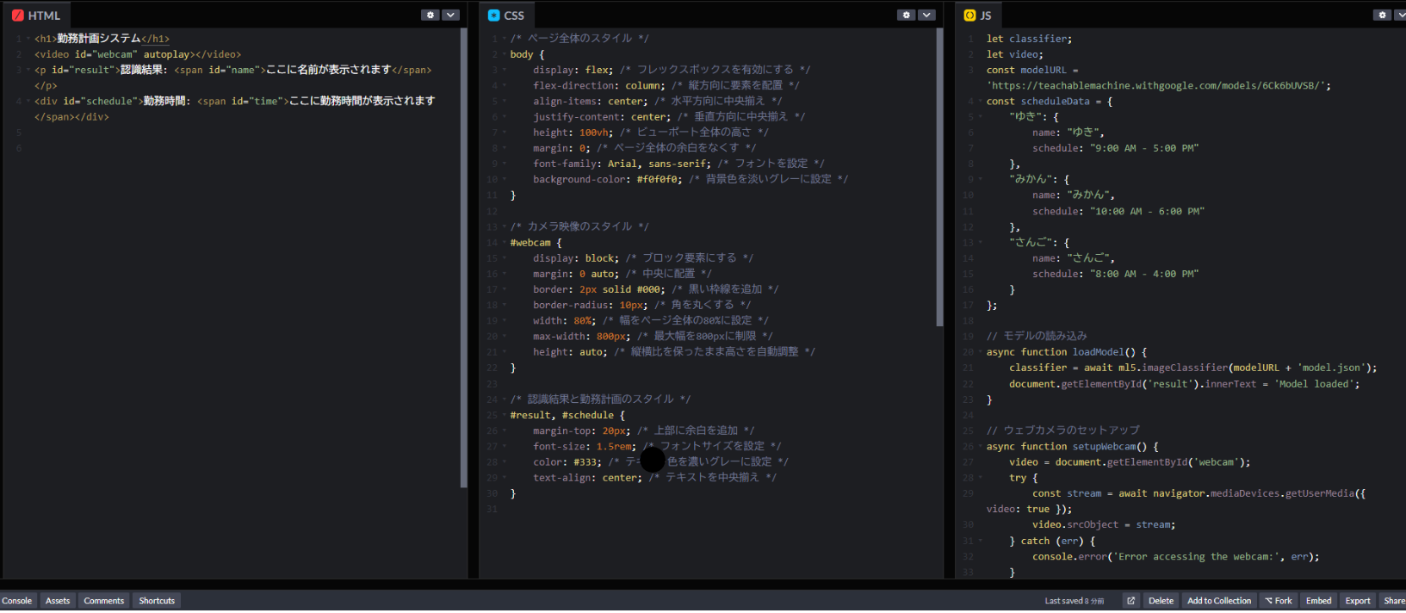Click the HTML editor vertical scrollbar
1406x613 pixels.
tap(463, 258)
